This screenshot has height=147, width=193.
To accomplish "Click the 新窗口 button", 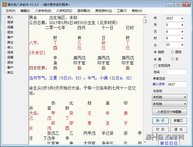I will [x=179, y=121].
